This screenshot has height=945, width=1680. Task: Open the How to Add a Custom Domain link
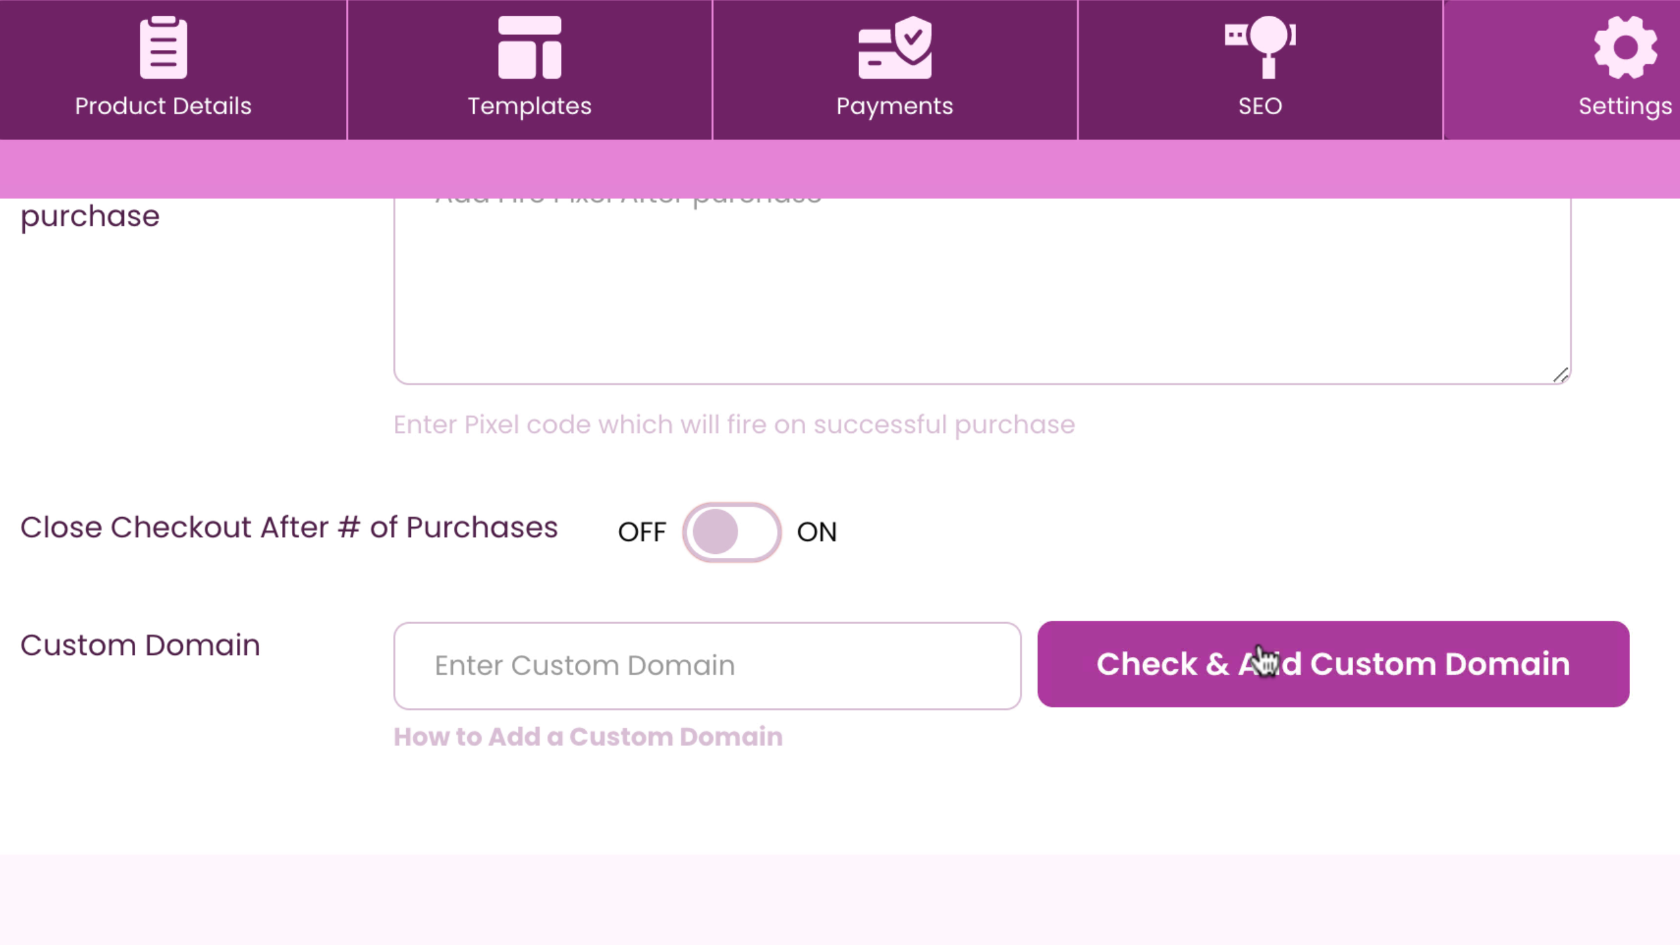click(588, 737)
